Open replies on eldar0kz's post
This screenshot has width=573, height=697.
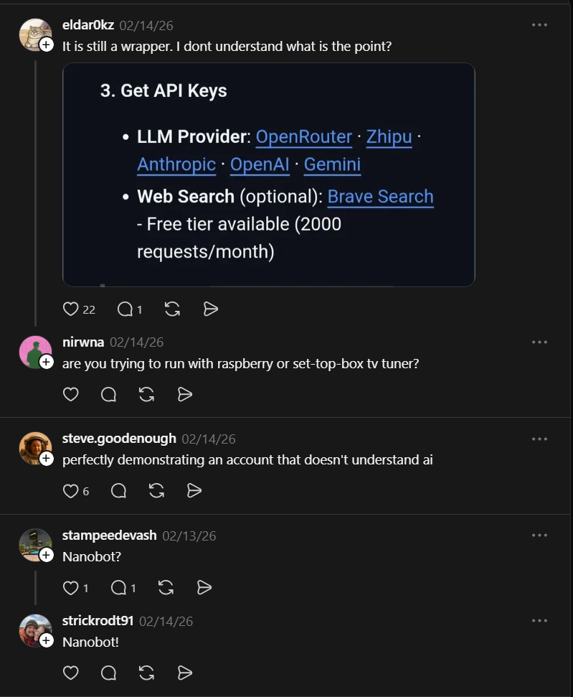pyautogui.click(x=125, y=309)
